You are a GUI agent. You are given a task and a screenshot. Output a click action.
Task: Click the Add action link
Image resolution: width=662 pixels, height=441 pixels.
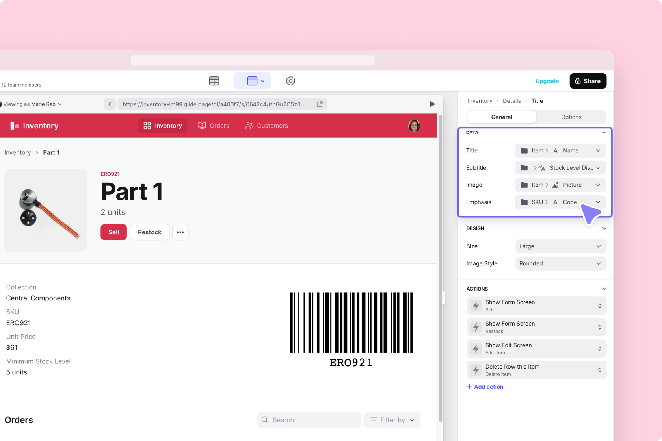[x=485, y=387]
